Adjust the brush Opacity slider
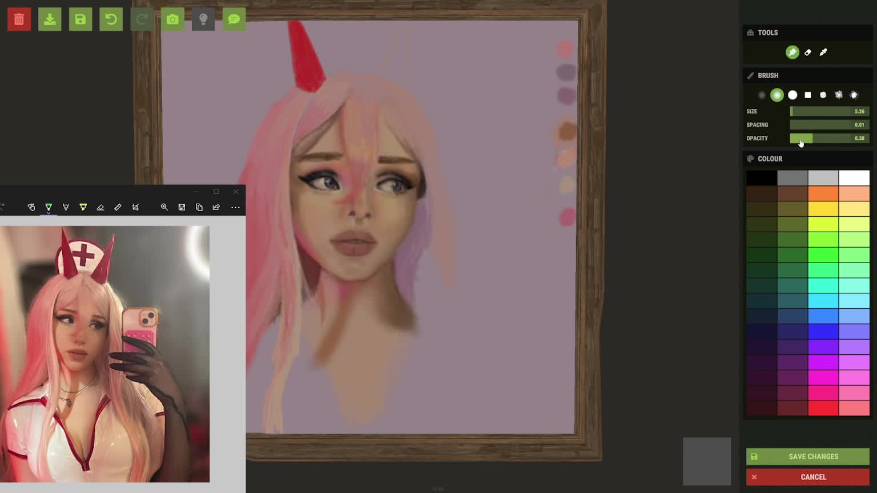 pyautogui.click(x=830, y=138)
